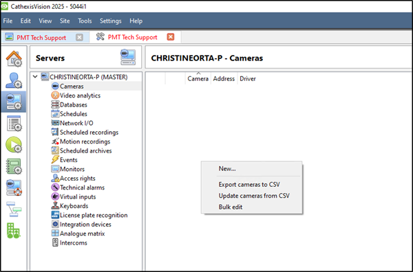
Task: Open the server with lifebuoy sidebar icon
Action: point(14,188)
